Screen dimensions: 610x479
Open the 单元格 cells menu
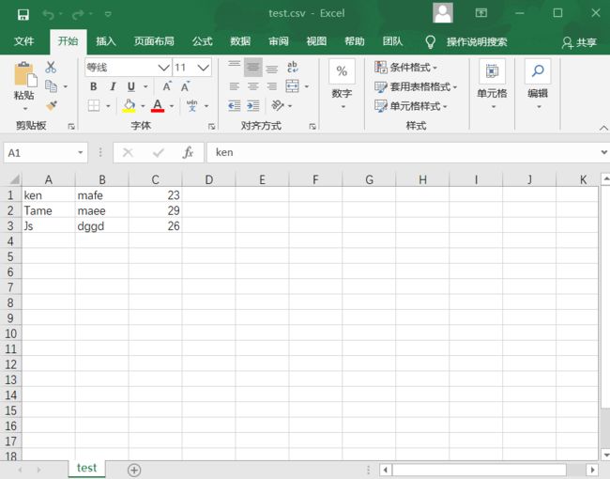492,85
